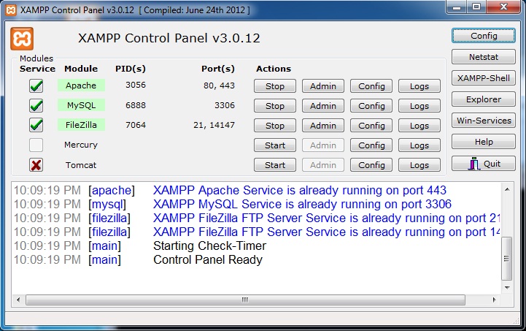Image resolution: width=526 pixels, height=331 pixels.
Task: Open Win-Services
Action: click(484, 121)
